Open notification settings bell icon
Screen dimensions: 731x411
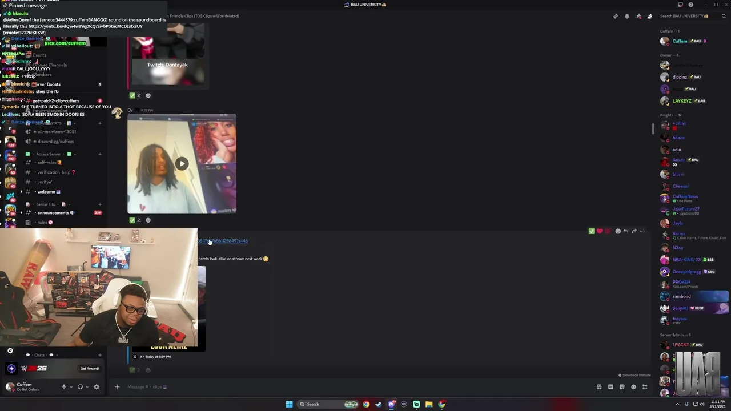pyautogui.click(x=626, y=16)
